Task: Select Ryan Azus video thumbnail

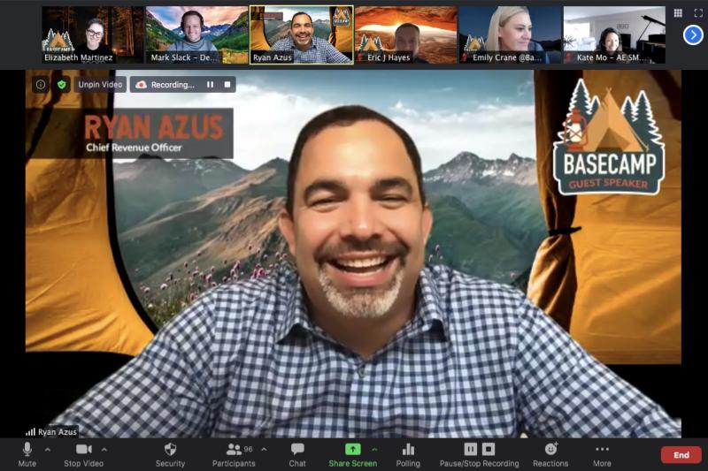Action: [302, 34]
